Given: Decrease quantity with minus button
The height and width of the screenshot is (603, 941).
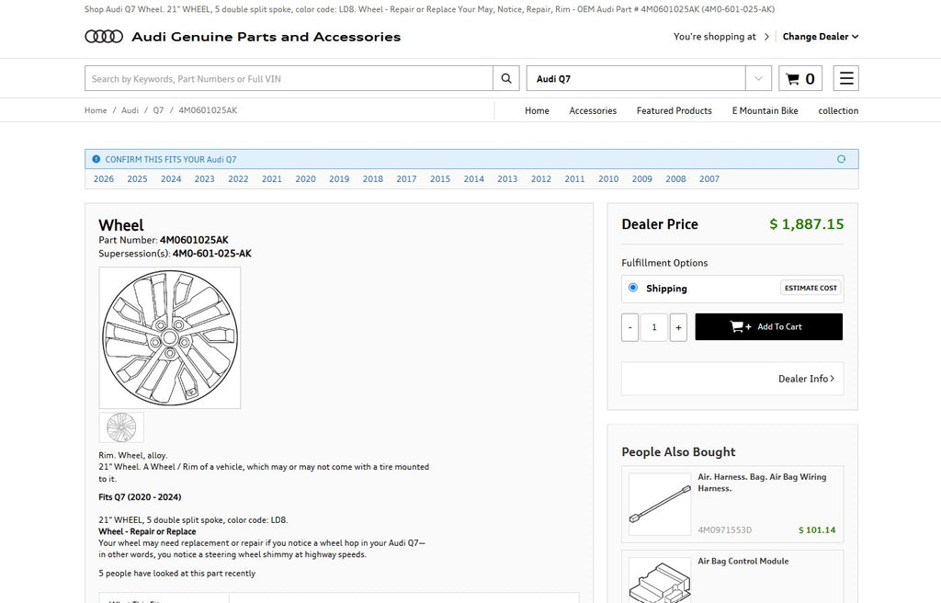Looking at the screenshot, I should (629, 327).
